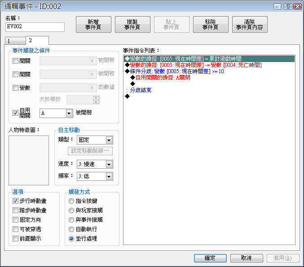Screen dimensions: 304x267
Task: Click the 人物特徵圖 graphic box
Action: click(29, 160)
